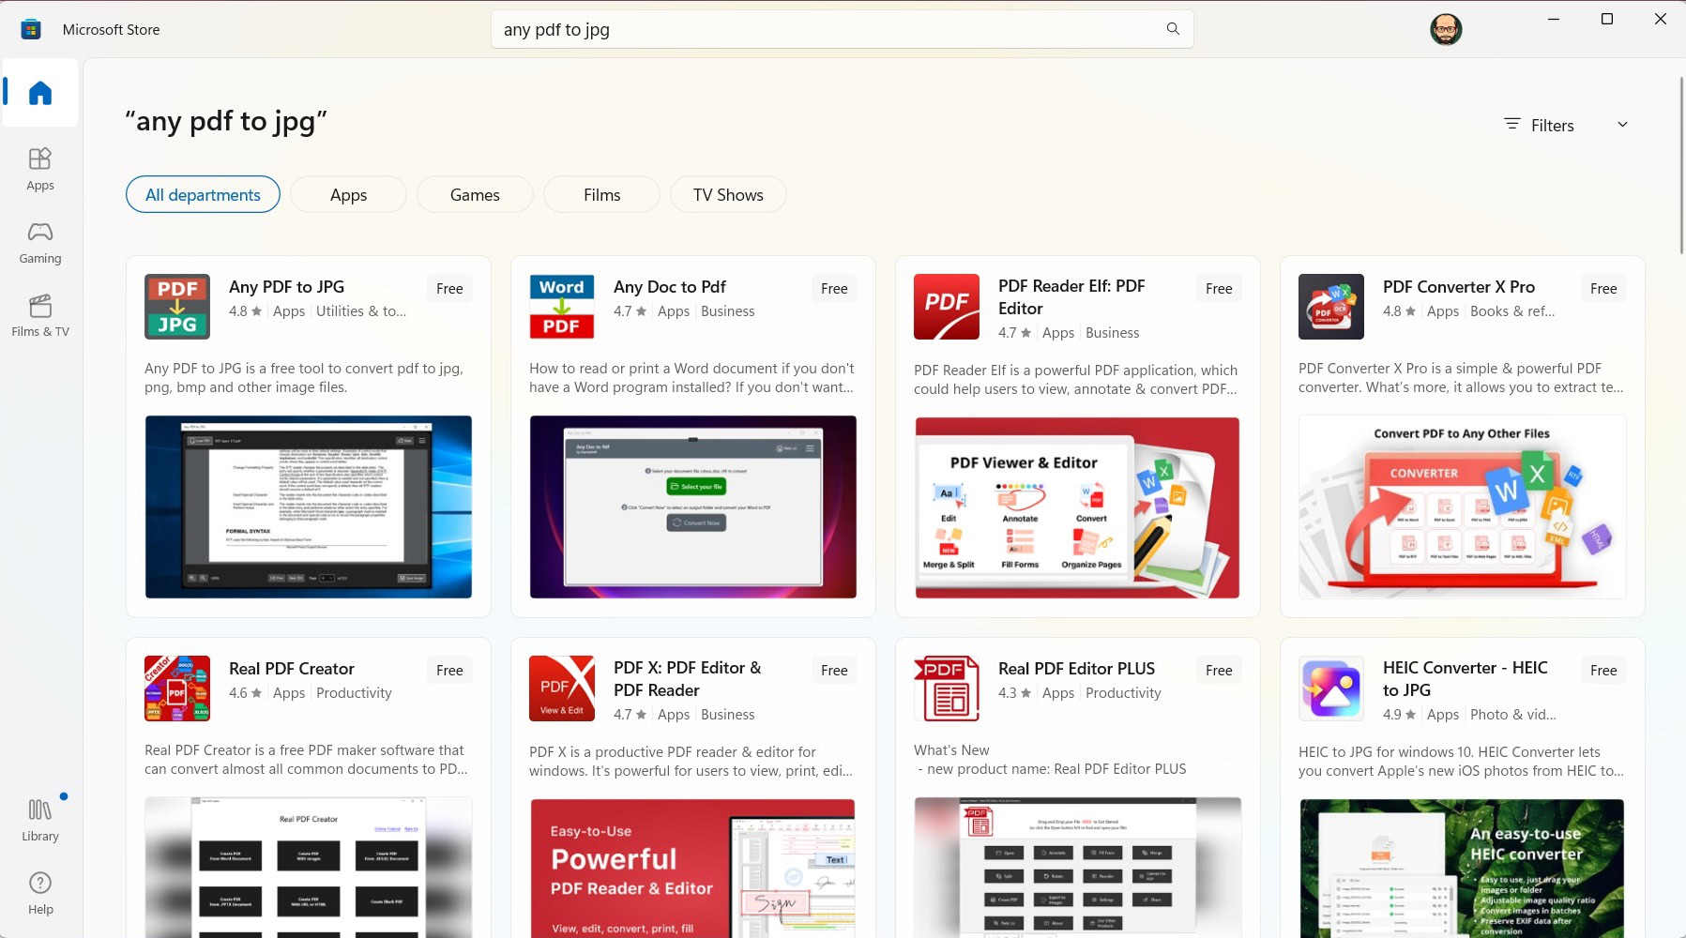Select the Films department filter
This screenshot has width=1686, height=938.
click(601, 194)
